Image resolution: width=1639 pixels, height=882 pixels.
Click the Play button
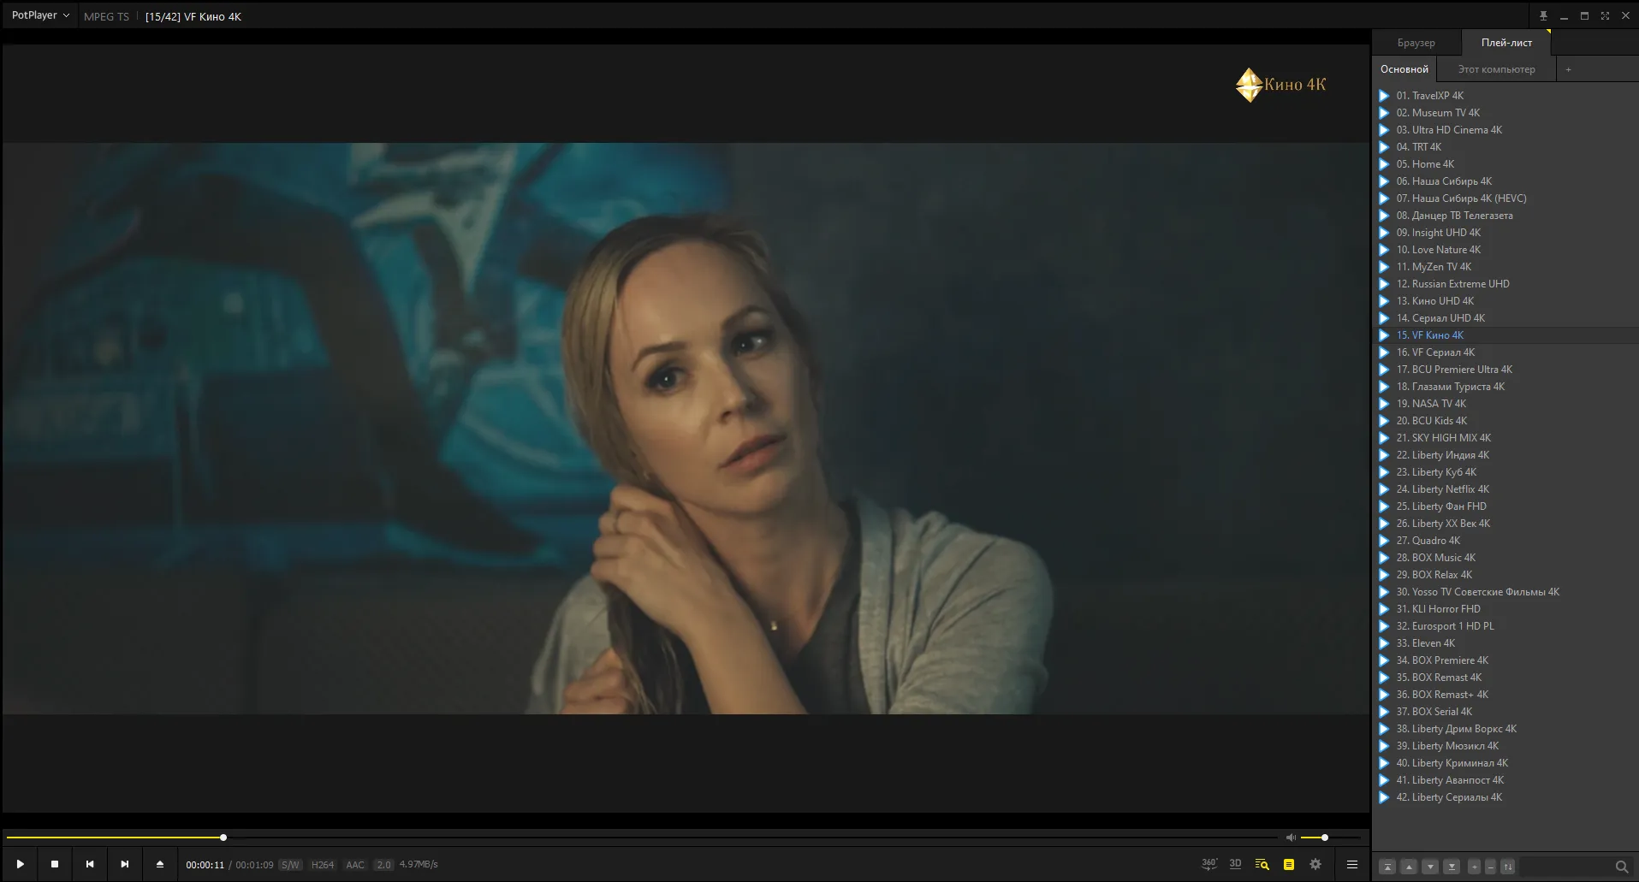tap(20, 864)
